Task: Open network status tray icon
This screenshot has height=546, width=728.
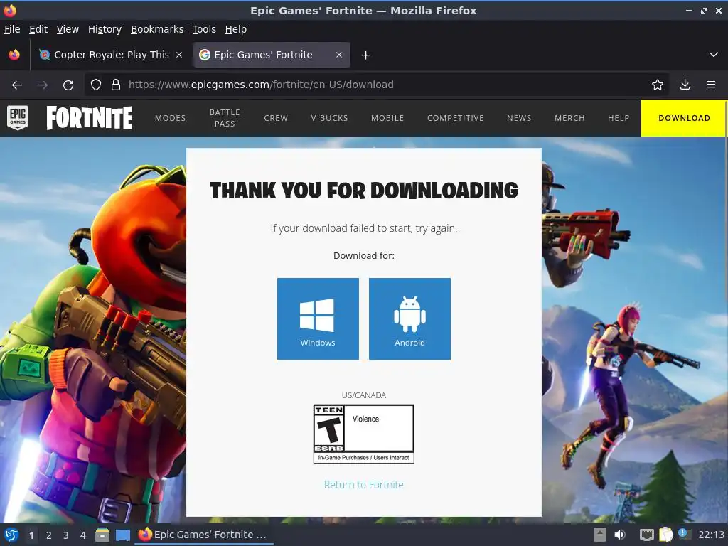Action: (x=646, y=535)
